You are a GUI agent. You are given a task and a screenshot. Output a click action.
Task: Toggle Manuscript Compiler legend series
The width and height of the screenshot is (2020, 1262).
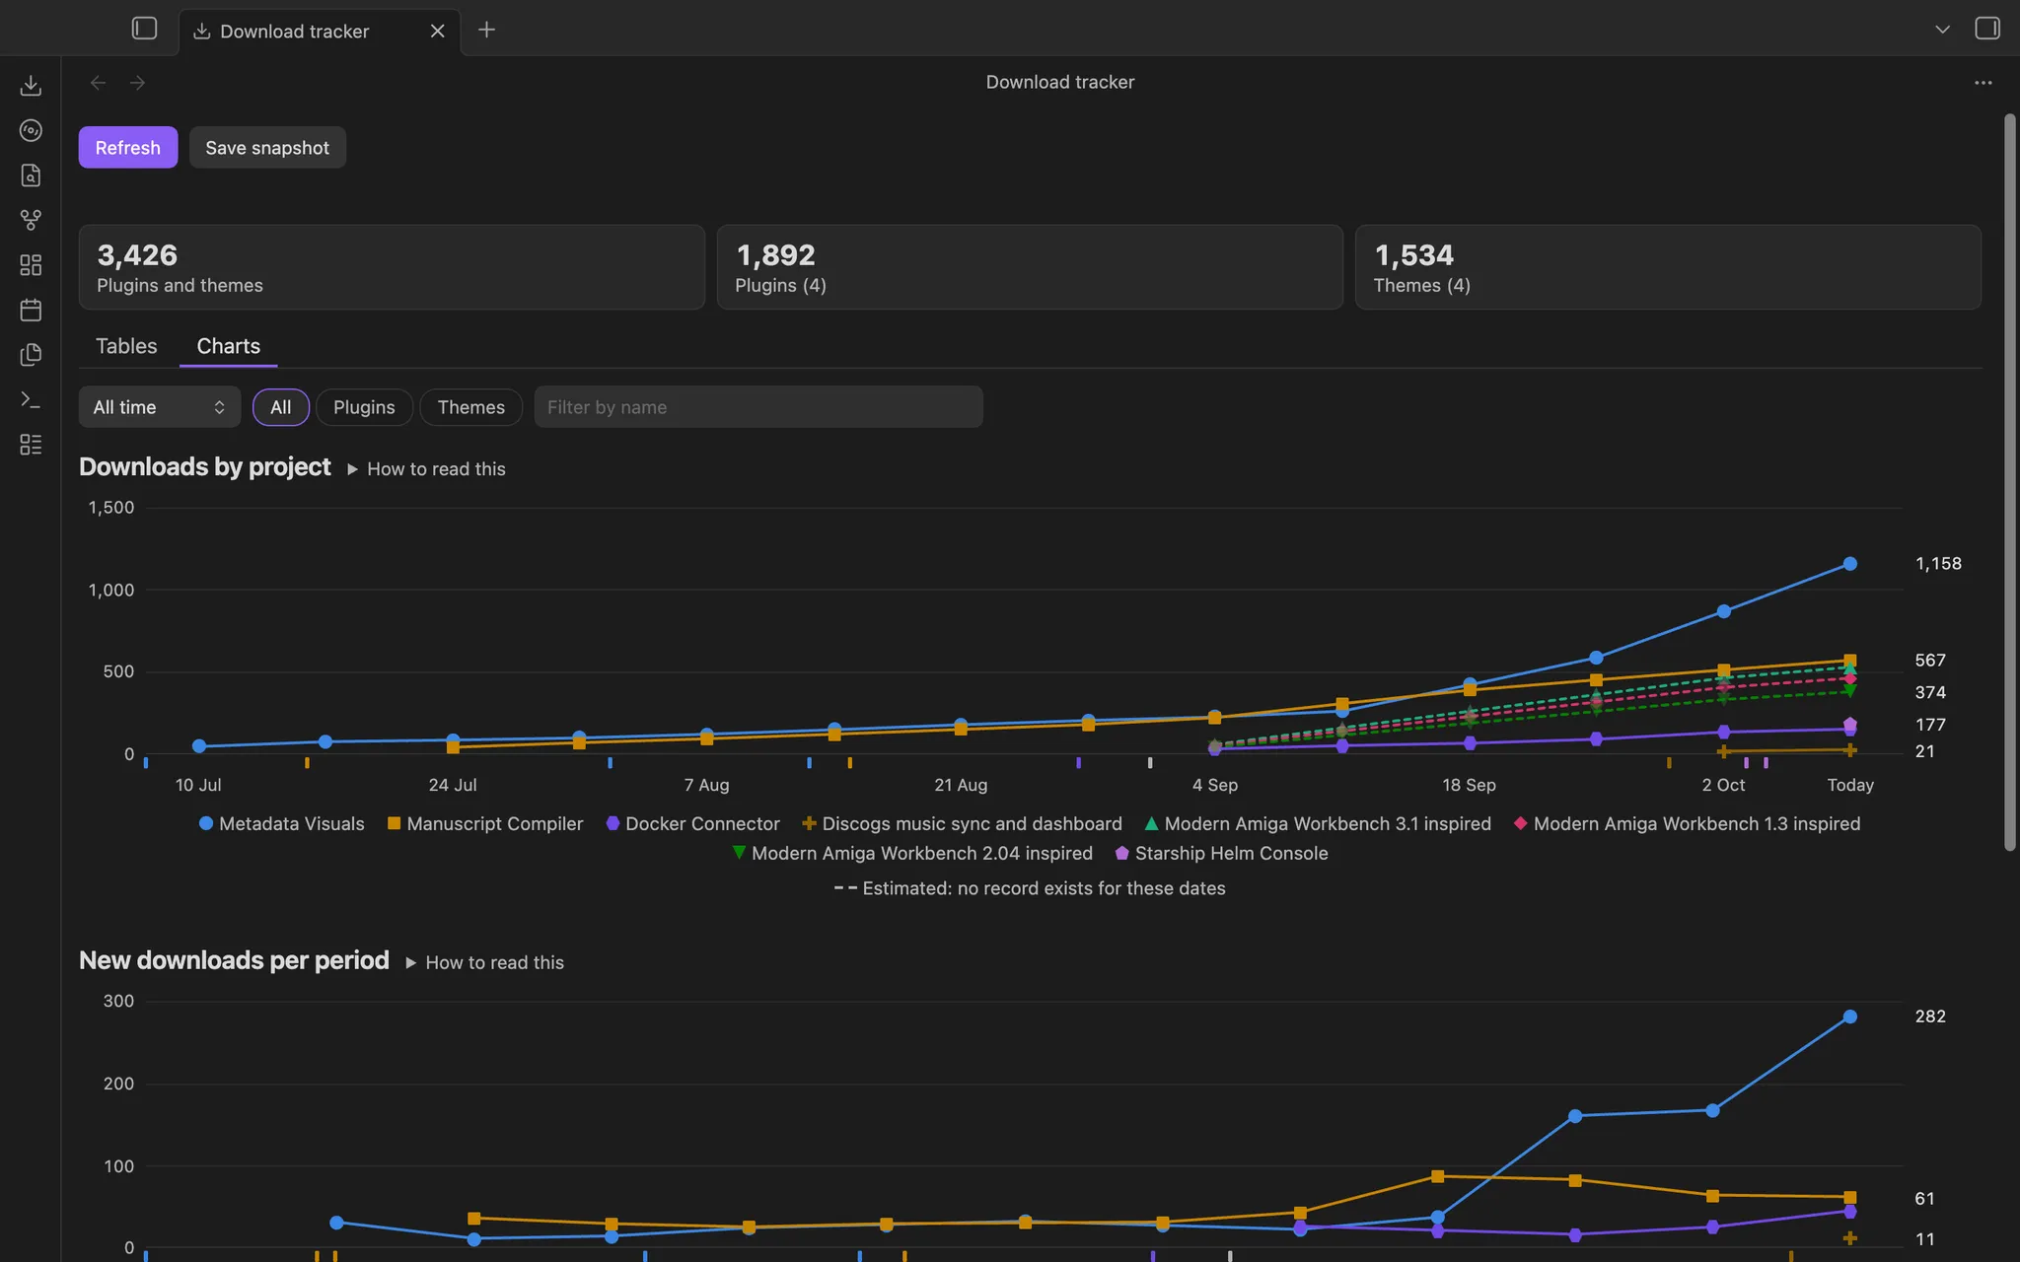[485, 824]
